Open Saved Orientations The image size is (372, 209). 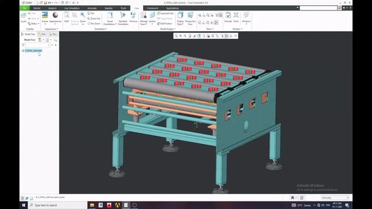110,18
